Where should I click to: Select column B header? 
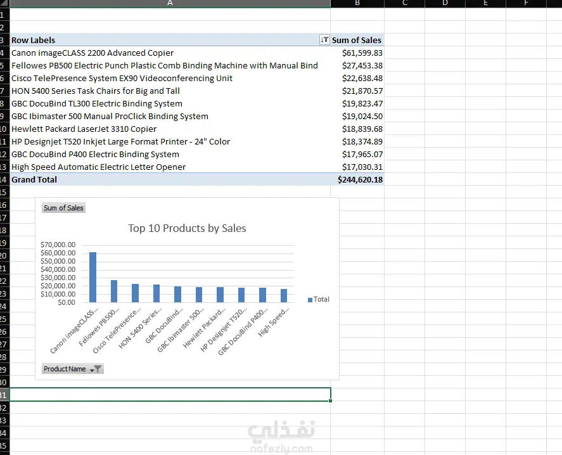pos(357,3)
